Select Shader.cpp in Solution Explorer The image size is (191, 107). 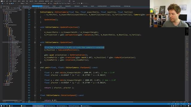[x=14, y=65]
